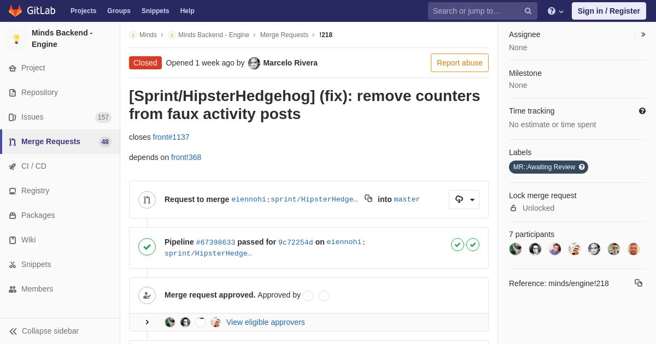This screenshot has width=656, height=344.
Task: Click the Report abuse button
Action: (460, 63)
